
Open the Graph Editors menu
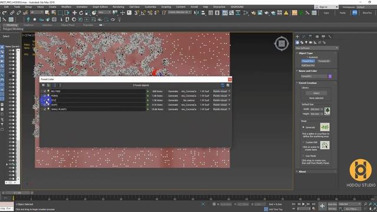(x=100, y=7)
